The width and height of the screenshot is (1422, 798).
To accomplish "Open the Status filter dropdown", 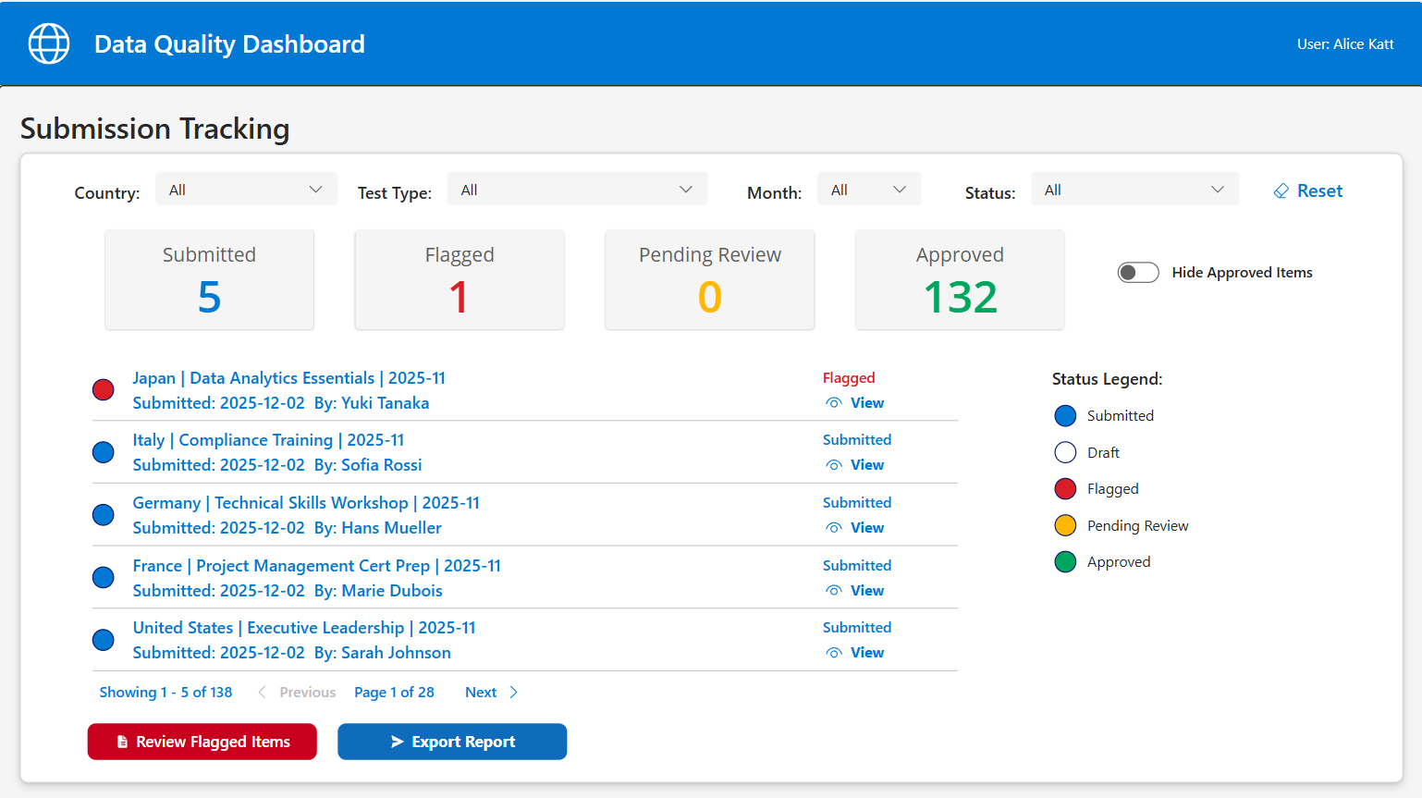I will [x=1134, y=189].
